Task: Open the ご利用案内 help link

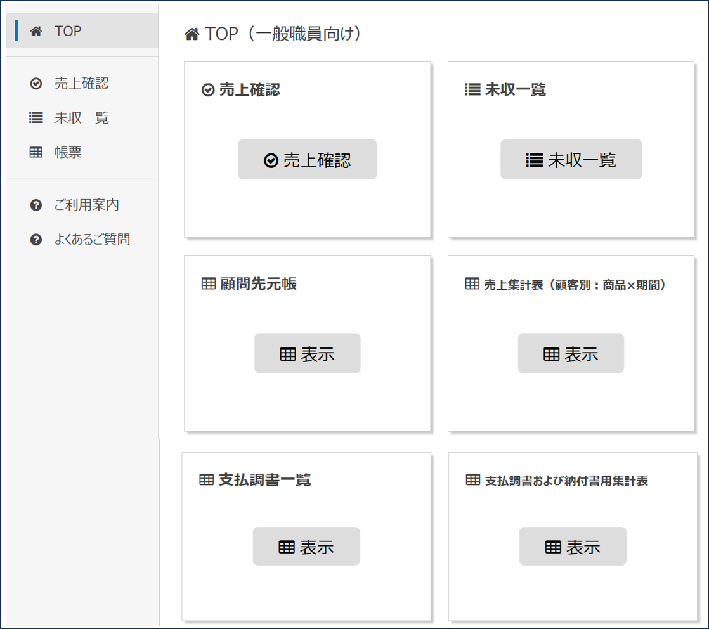Action: pos(86,205)
